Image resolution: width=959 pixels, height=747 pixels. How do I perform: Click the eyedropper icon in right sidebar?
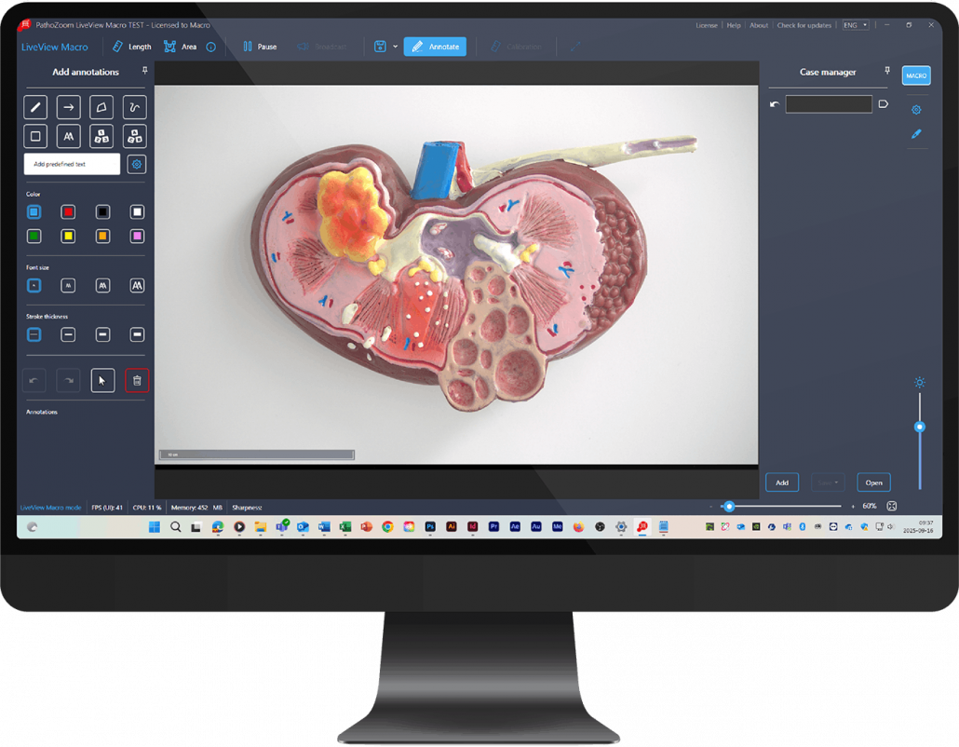click(x=915, y=134)
